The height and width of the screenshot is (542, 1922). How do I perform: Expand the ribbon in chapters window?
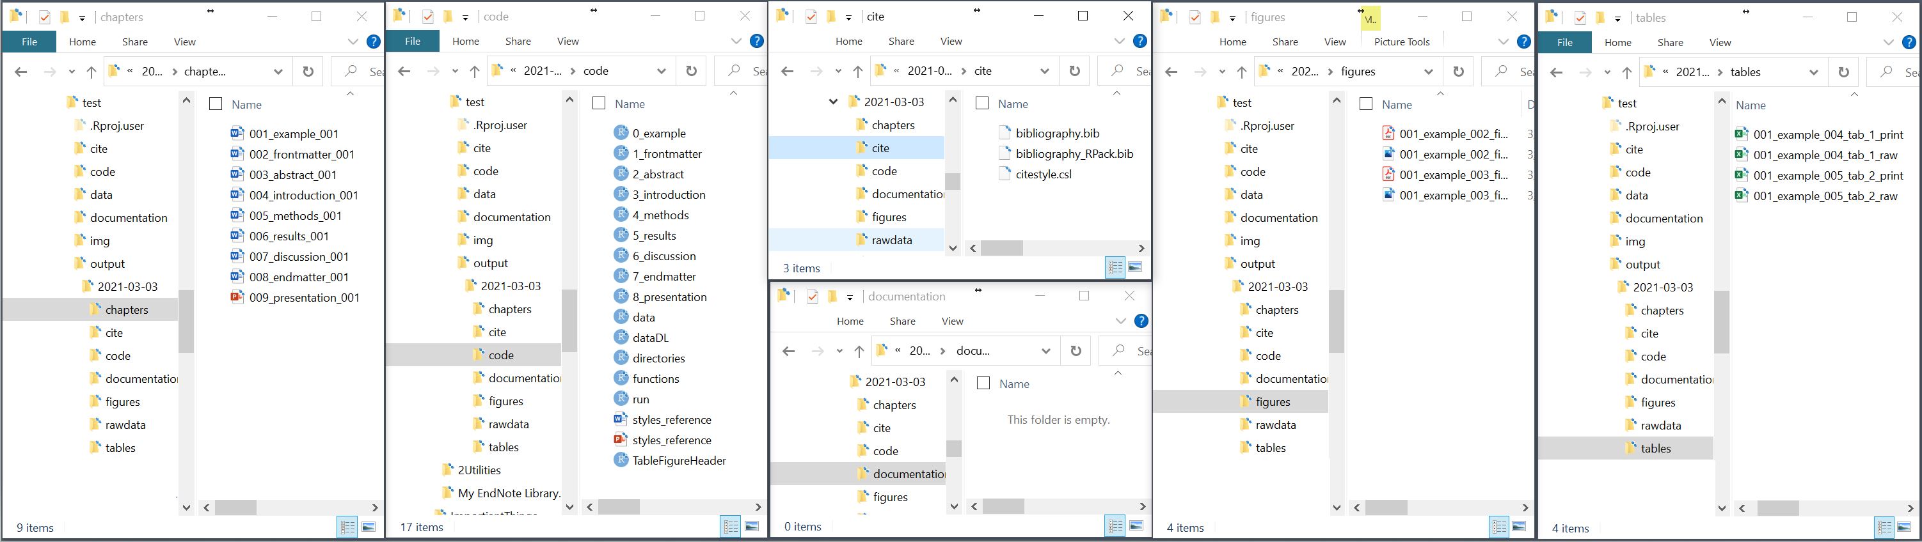[x=353, y=42]
